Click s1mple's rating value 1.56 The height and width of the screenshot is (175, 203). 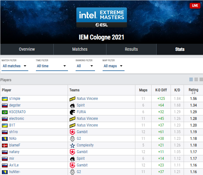[x=193, y=99]
